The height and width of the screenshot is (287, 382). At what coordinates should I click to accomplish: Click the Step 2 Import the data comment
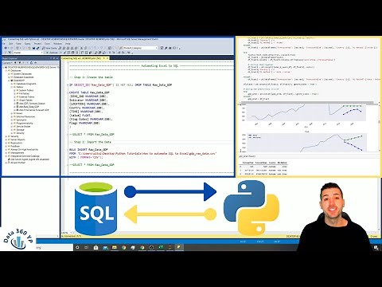tap(91, 142)
